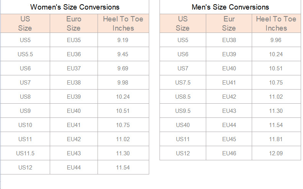303x189 pixels.
Task: Click the Men's Size Conversions title
Action: click(x=230, y=7)
